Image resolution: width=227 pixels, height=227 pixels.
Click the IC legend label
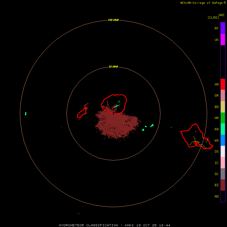[216, 163]
